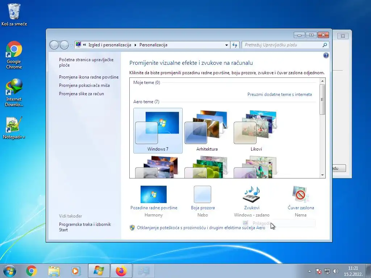The image size is (371, 278).
Task: Click the taskbar clock showing 11:21
Action: [353, 271]
